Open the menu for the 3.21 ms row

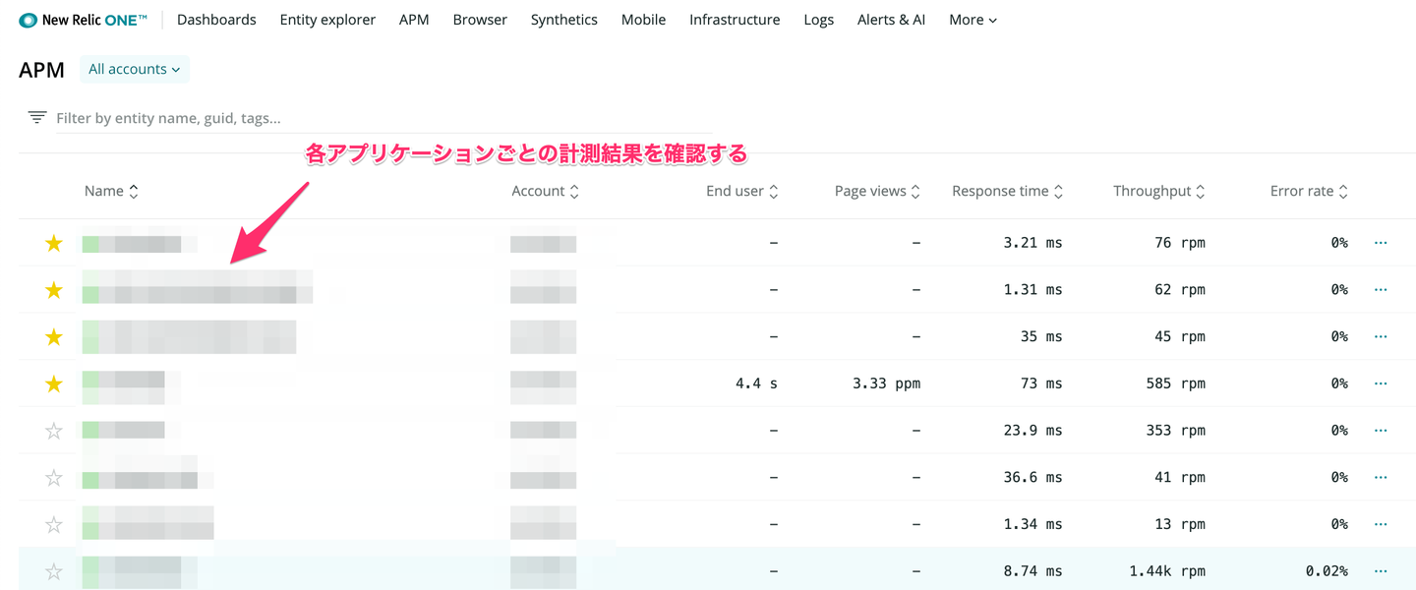tap(1380, 243)
